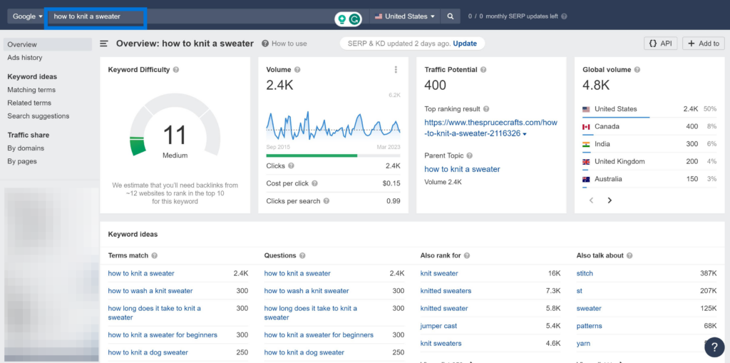Click the Keyword Difficulty help icon

(176, 70)
